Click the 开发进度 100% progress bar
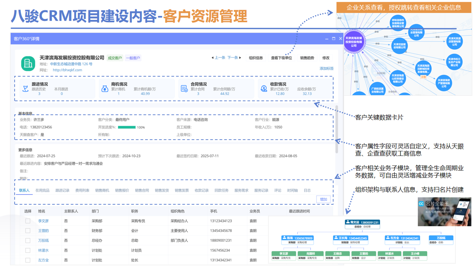Image resolution: width=474 pixels, height=268 pixels. pos(126,127)
